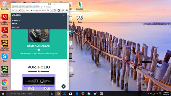Click the last pinned taskbar app icon
Screen dimensions: 171x96
[x=101, y=93]
